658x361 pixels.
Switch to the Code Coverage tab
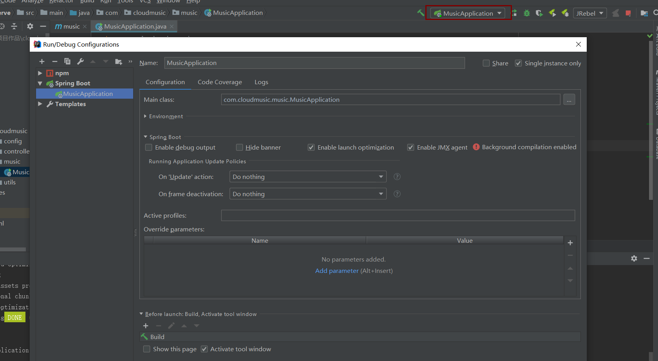pyautogui.click(x=220, y=82)
